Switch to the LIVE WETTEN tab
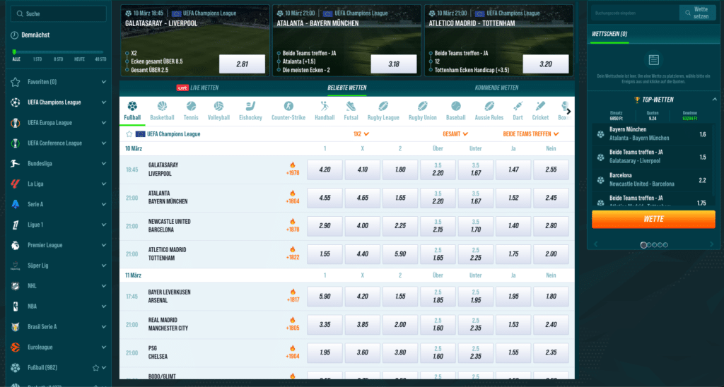 (x=198, y=88)
